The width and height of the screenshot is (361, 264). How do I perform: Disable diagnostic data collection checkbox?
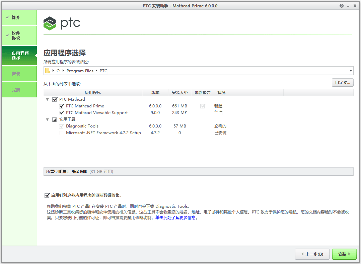47,195
